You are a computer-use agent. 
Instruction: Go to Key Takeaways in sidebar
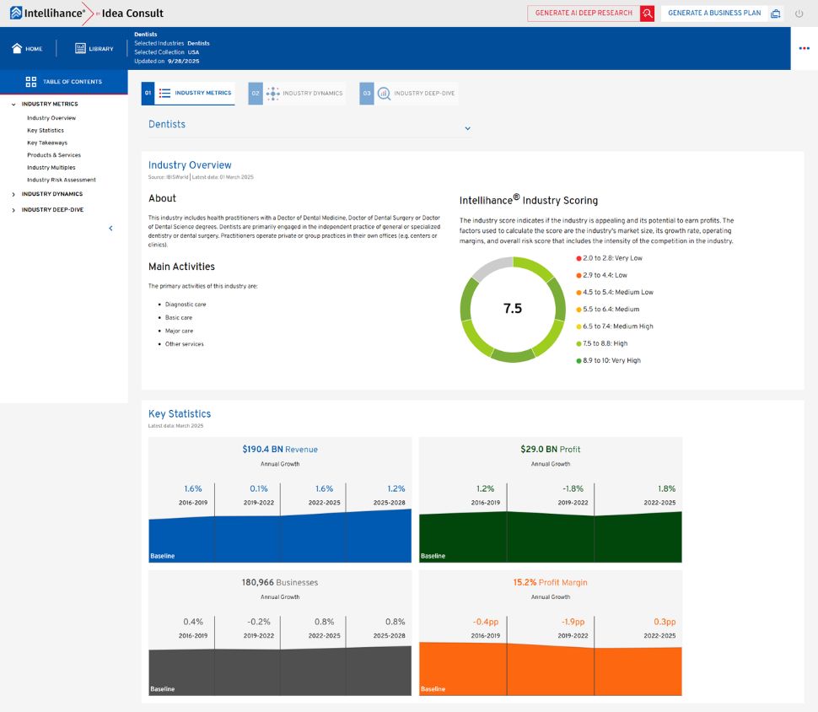click(47, 143)
